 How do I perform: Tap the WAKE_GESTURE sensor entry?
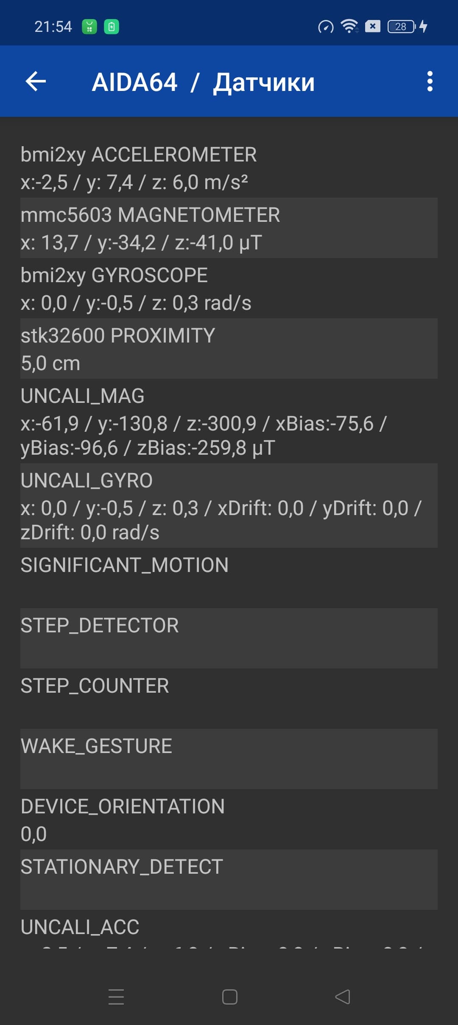tap(229, 759)
